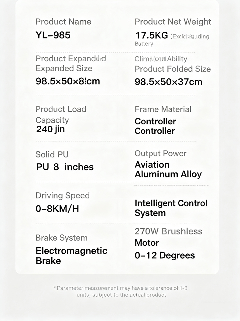The height and width of the screenshot is (321, 240).
Task: Click the 270W Brushless heading
Action: pos(168,231)
